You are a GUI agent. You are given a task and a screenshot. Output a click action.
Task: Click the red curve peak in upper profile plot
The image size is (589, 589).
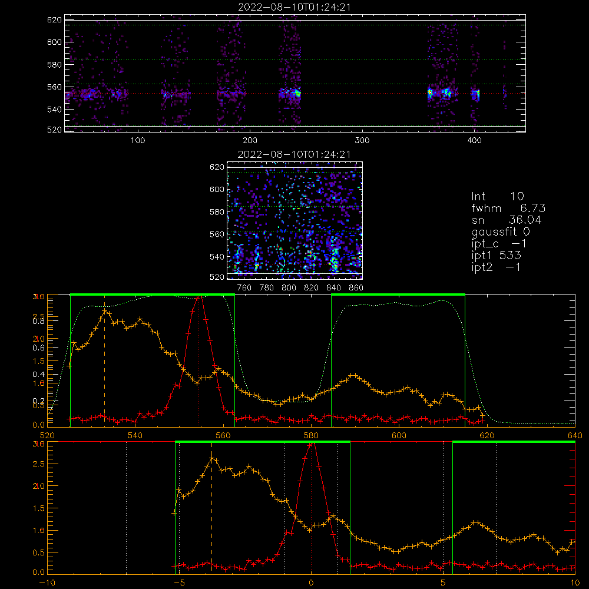[x=200, y=297]
